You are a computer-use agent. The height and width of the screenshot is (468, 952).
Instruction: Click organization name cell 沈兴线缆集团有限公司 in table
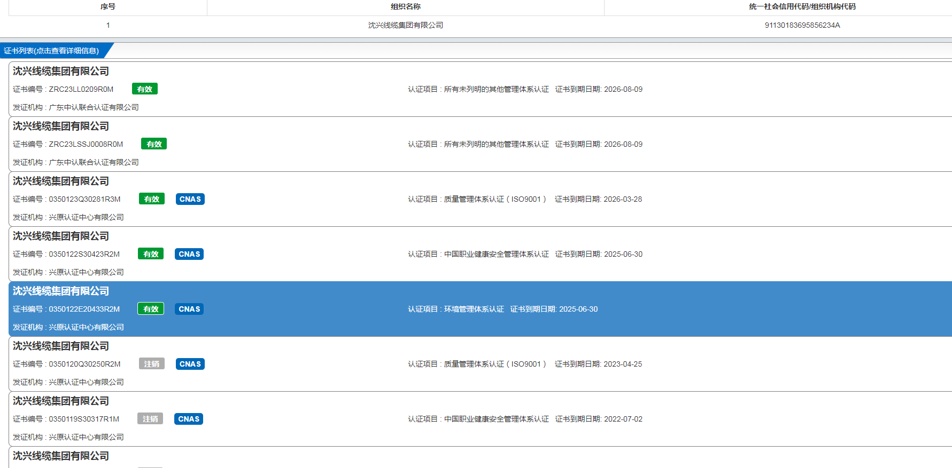[x=406, y=25]
